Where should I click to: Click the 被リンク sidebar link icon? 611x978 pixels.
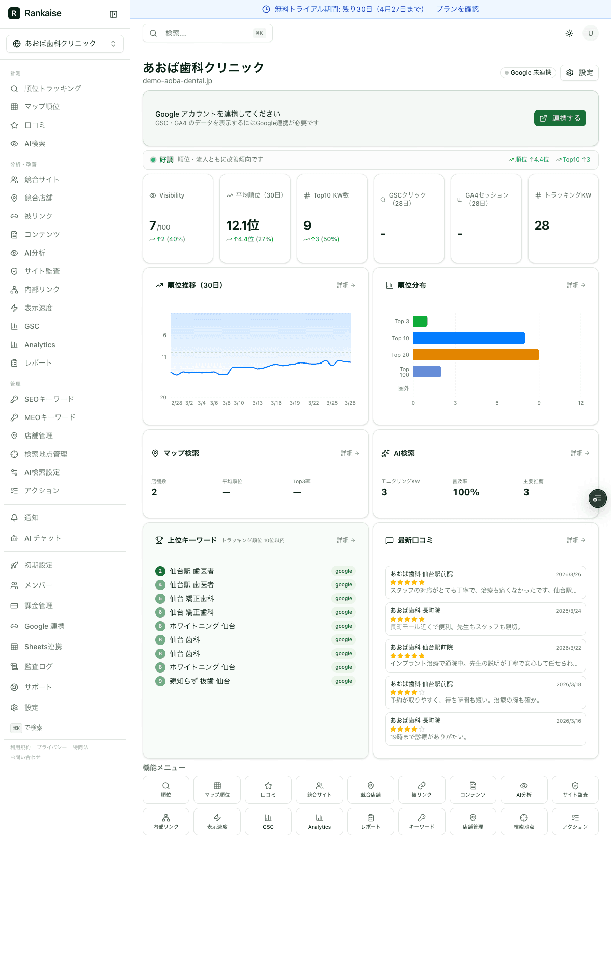pyautogui.click(x=14, y=216)
